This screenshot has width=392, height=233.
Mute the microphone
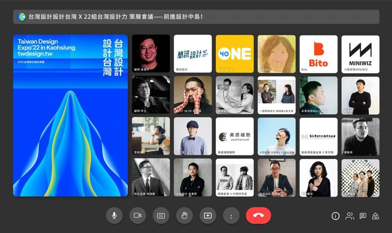click(x=114, y=215)
